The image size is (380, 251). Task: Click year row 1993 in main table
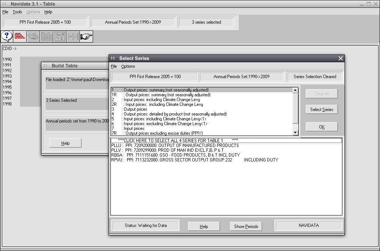(7, 76)
